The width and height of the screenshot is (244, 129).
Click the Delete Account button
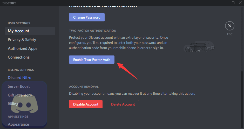pos(123,104)
